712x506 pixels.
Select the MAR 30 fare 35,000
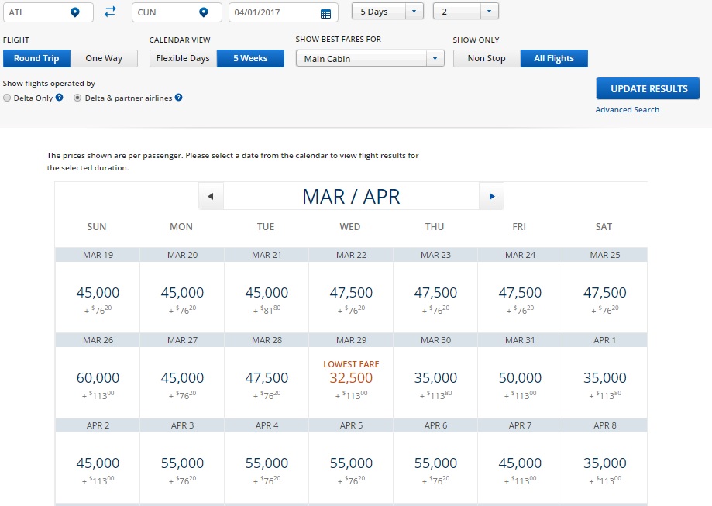click(x=435, y=382)
